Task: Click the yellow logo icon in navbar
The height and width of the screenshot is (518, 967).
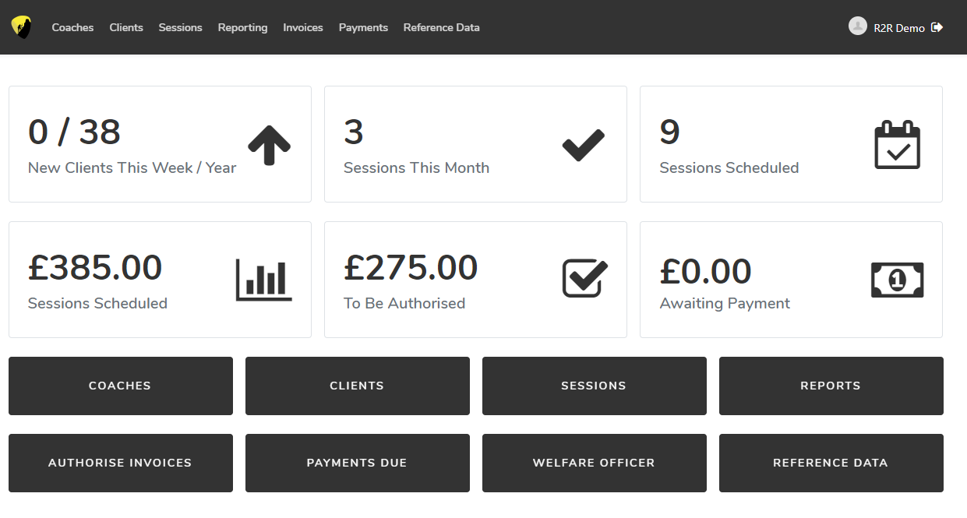Action: tap(21, 27)
